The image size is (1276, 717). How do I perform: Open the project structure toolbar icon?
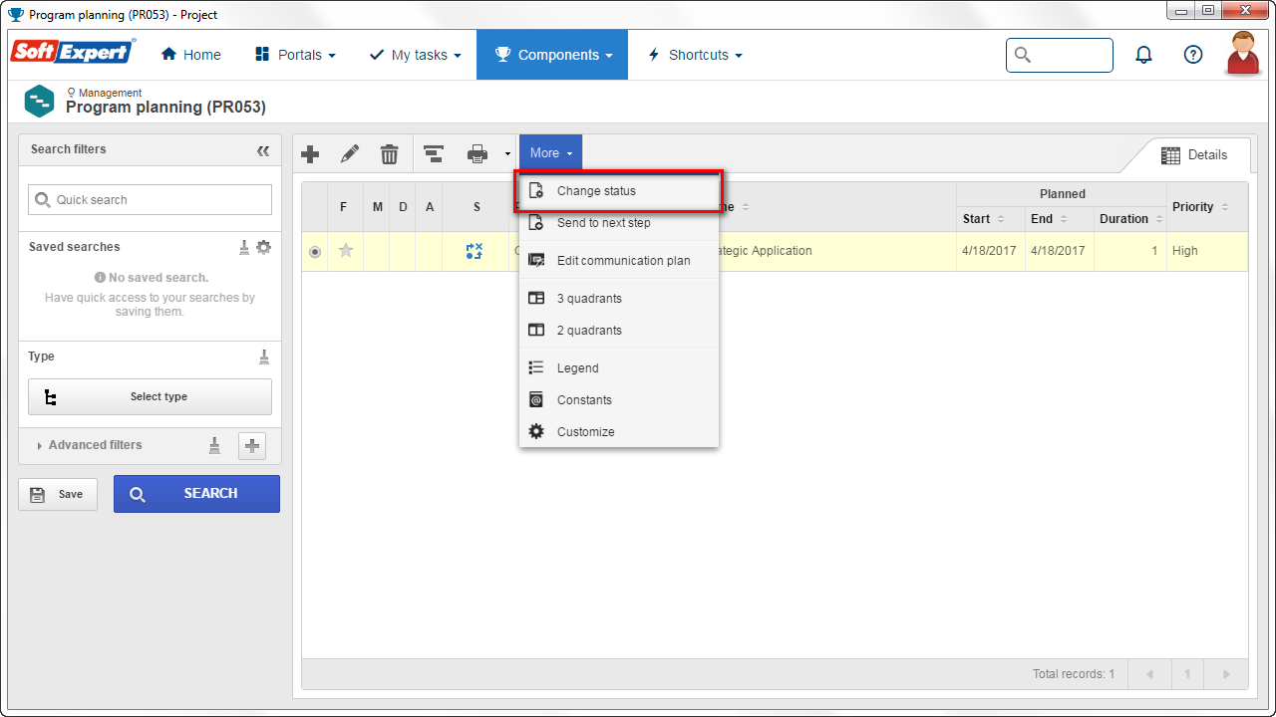click(x=434, y=154)
